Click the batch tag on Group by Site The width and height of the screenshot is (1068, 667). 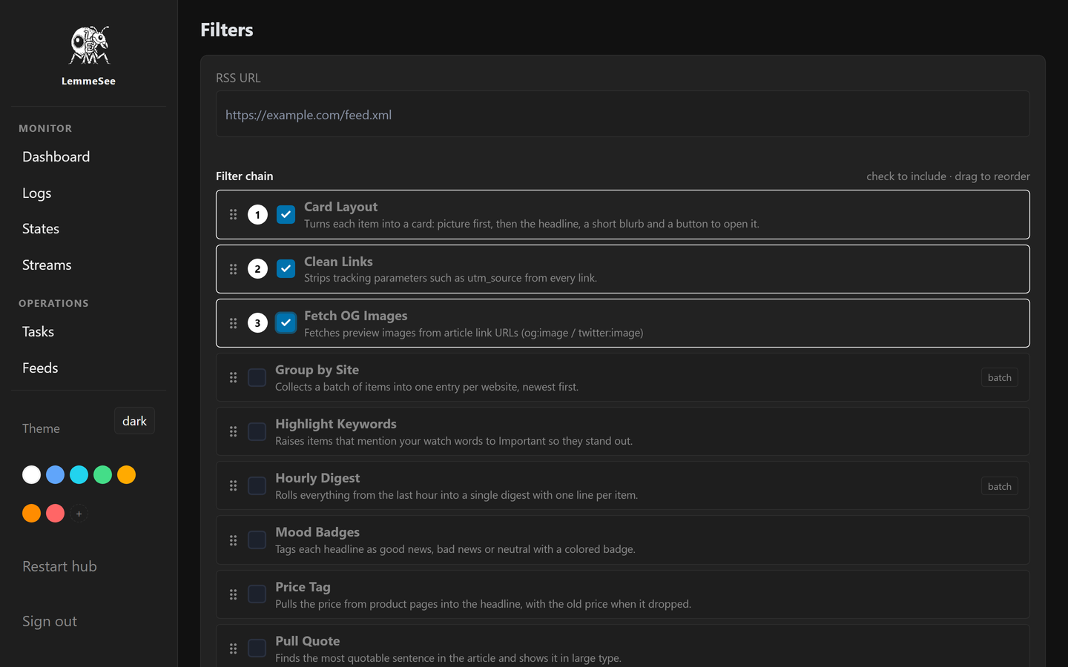[x=1000, y=377]
